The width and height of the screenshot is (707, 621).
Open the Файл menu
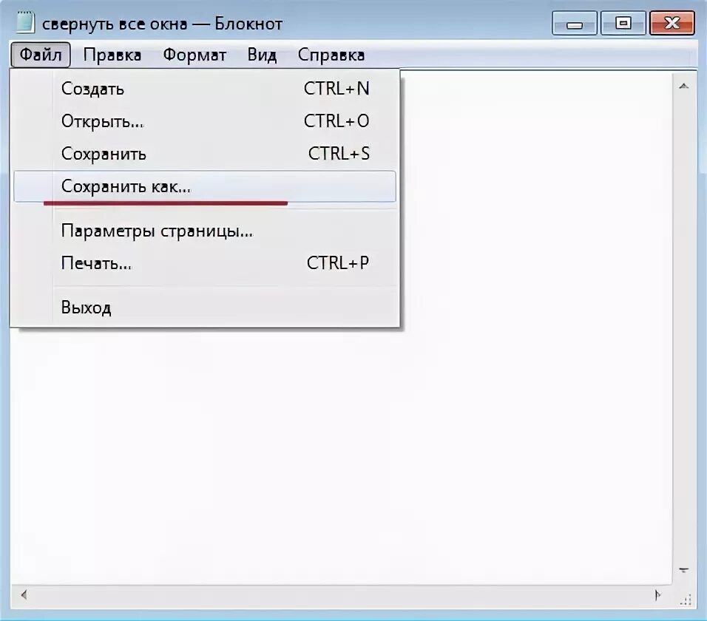[41, 55]
